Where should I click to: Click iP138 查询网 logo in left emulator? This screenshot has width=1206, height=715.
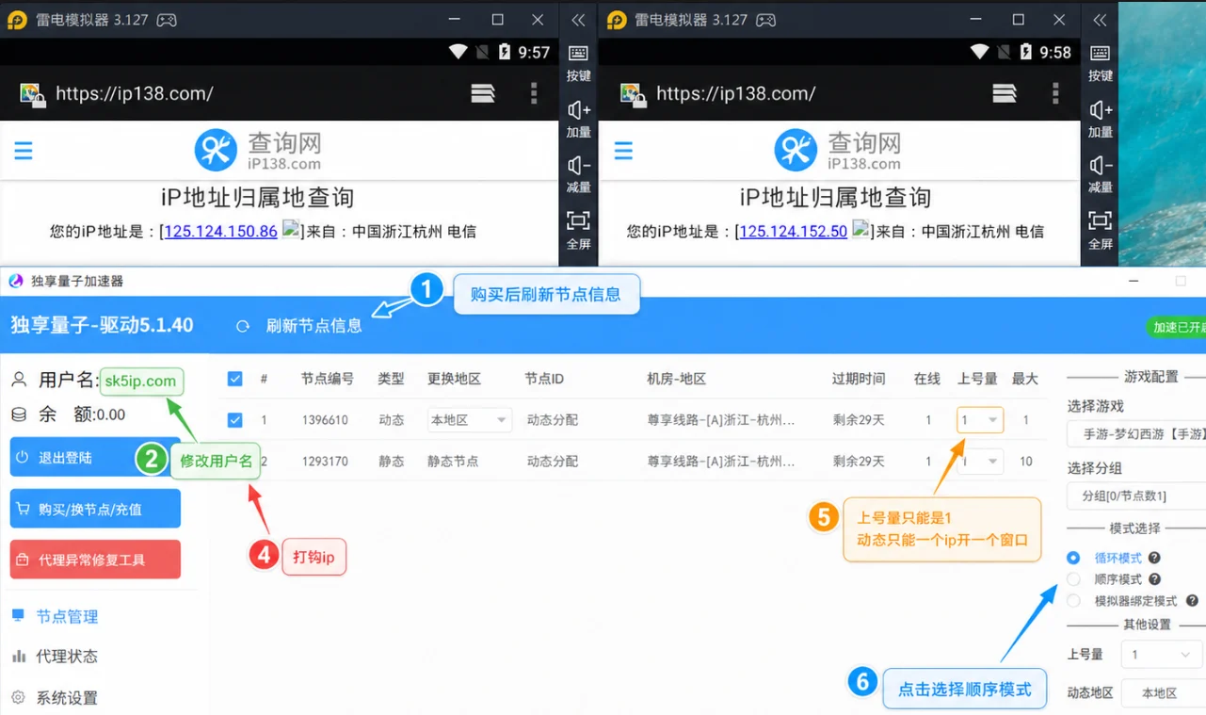tap(259, 151)
